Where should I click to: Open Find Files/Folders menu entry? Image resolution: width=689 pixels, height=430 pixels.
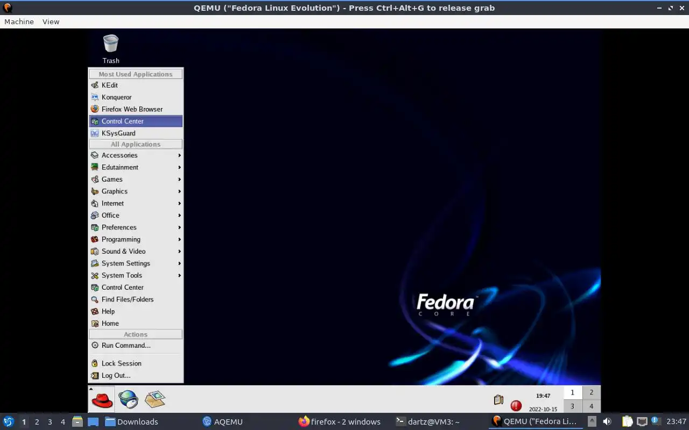[x=136, y=299]
